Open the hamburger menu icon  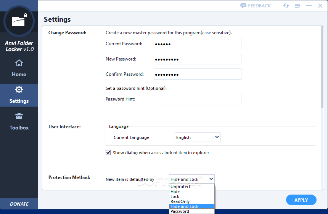pyautogui.click(x=297, y=6)
